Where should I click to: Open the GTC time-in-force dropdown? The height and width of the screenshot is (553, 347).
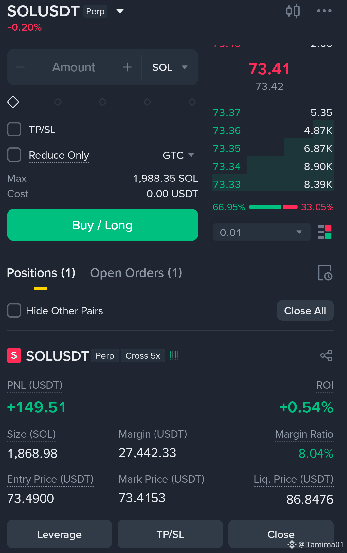(x=178, y=155)
